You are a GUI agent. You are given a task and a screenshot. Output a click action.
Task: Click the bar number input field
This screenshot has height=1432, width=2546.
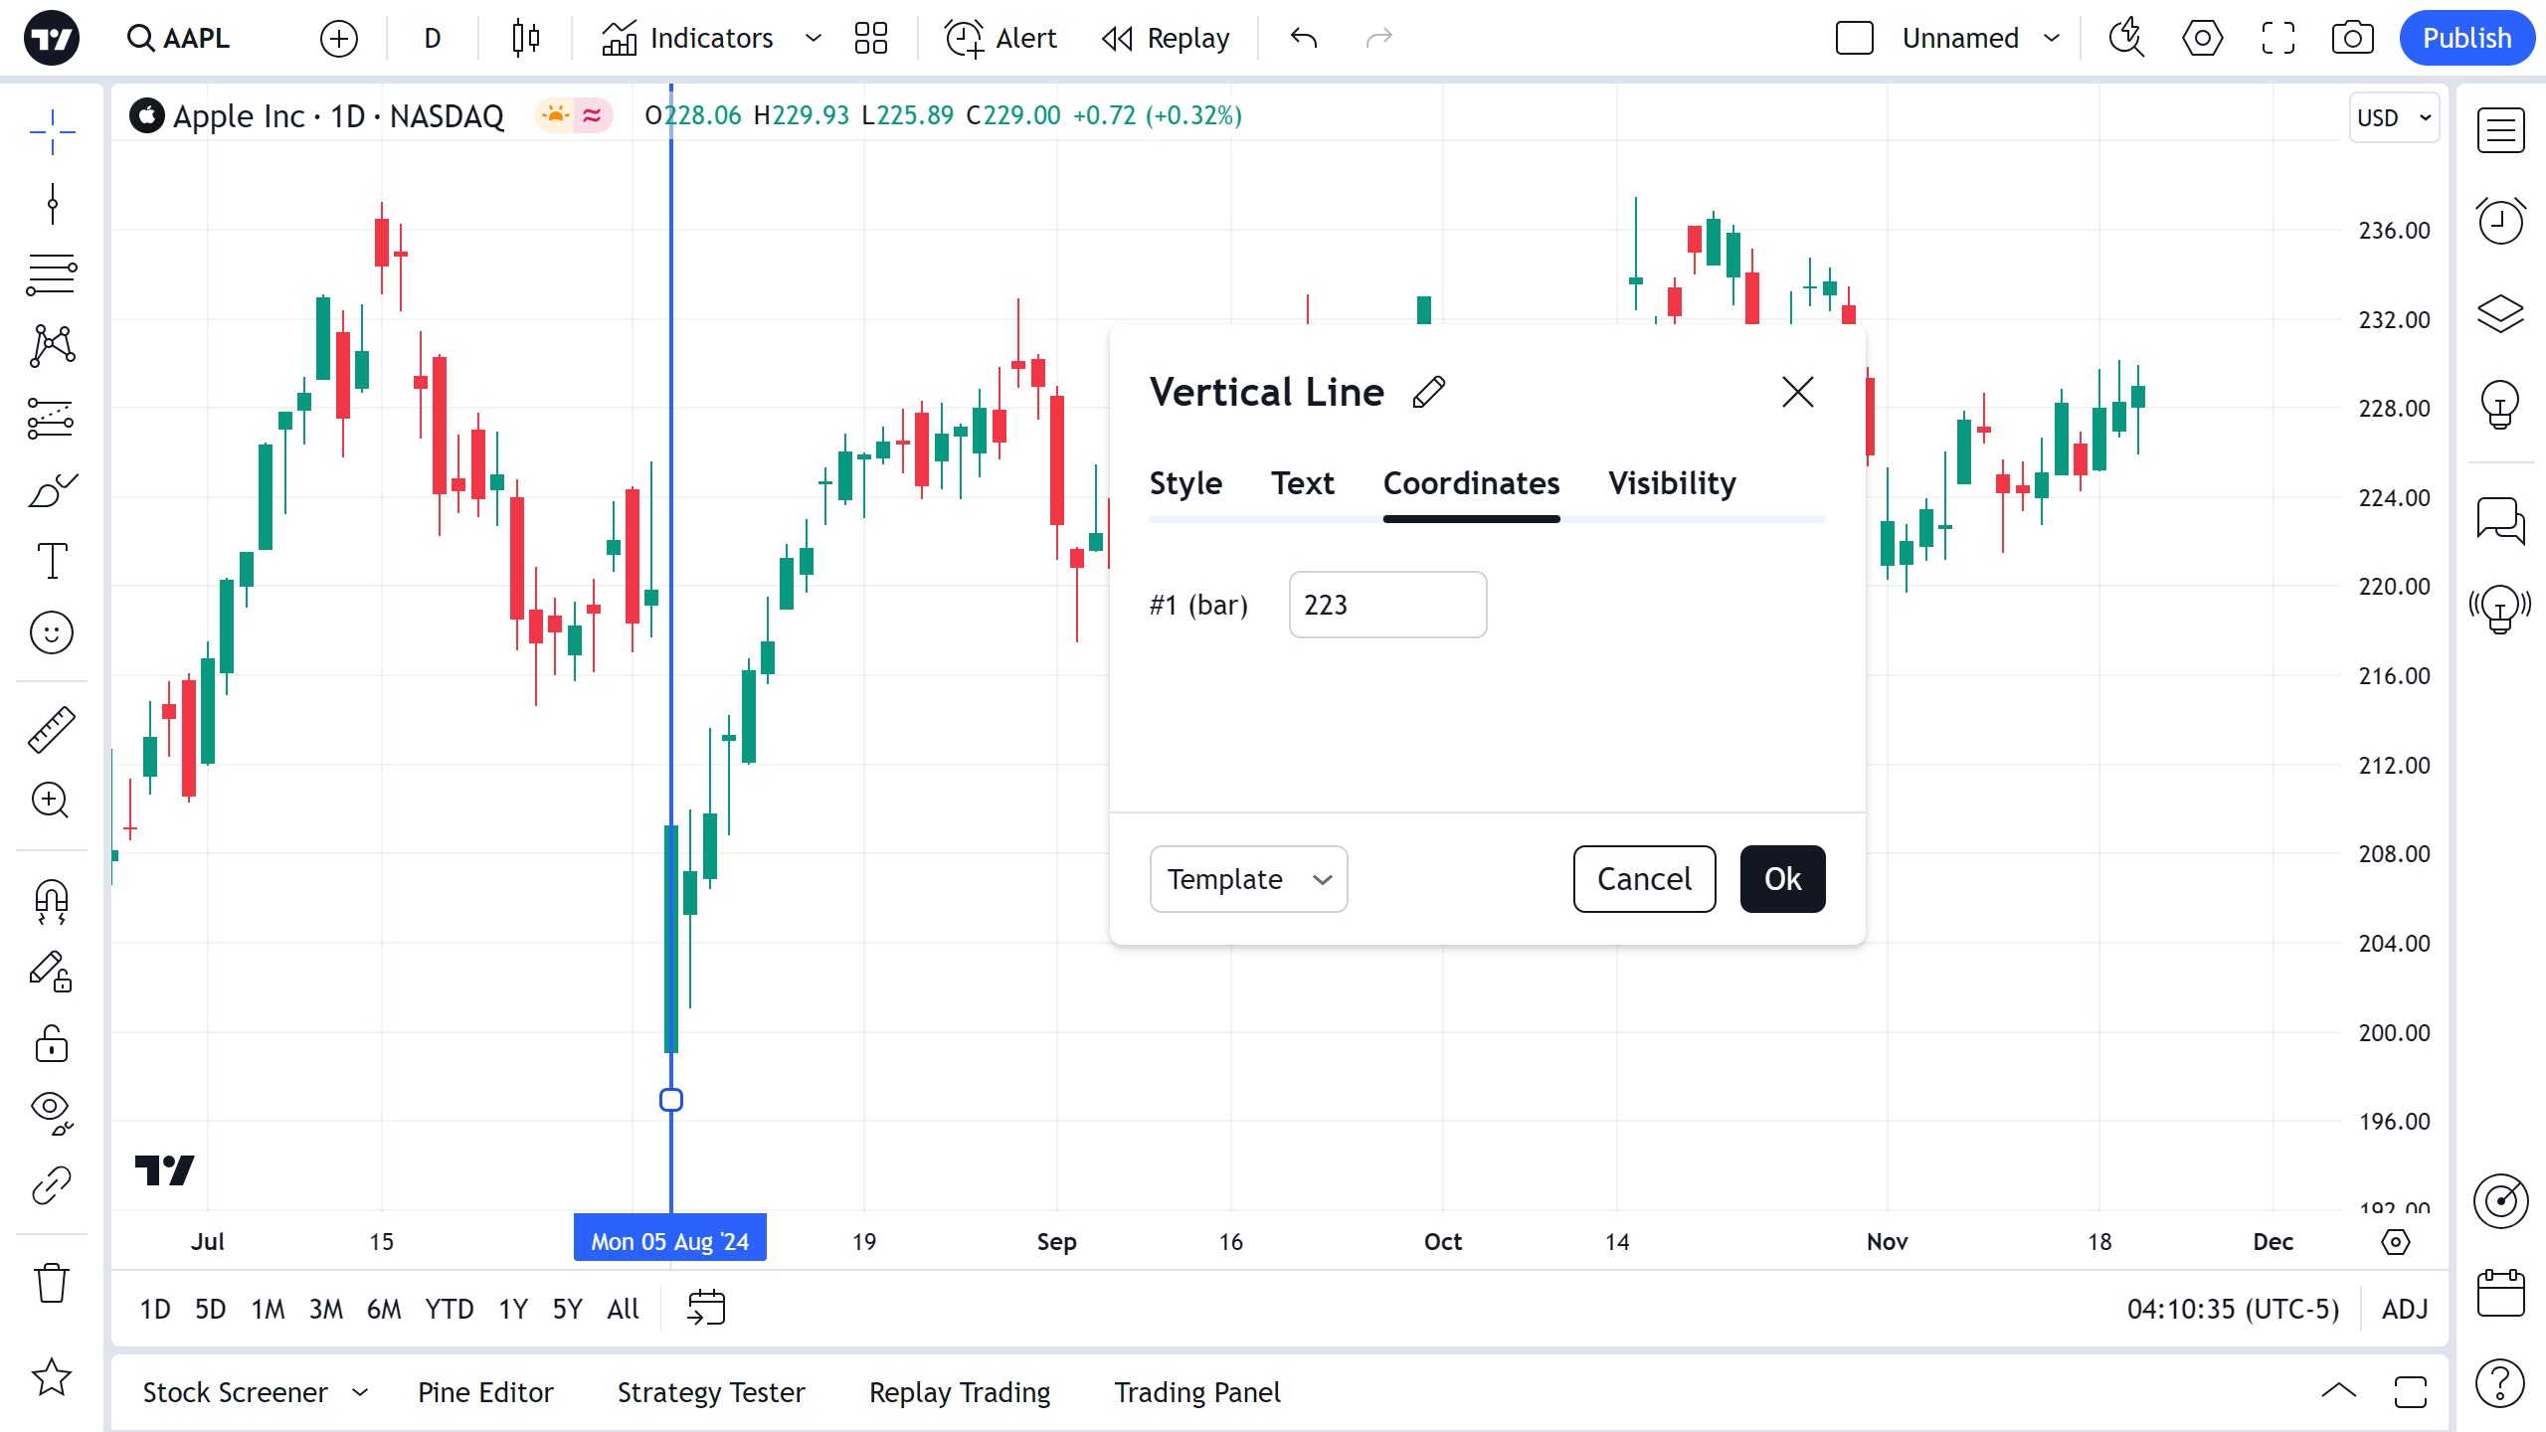pos(1387,605)
